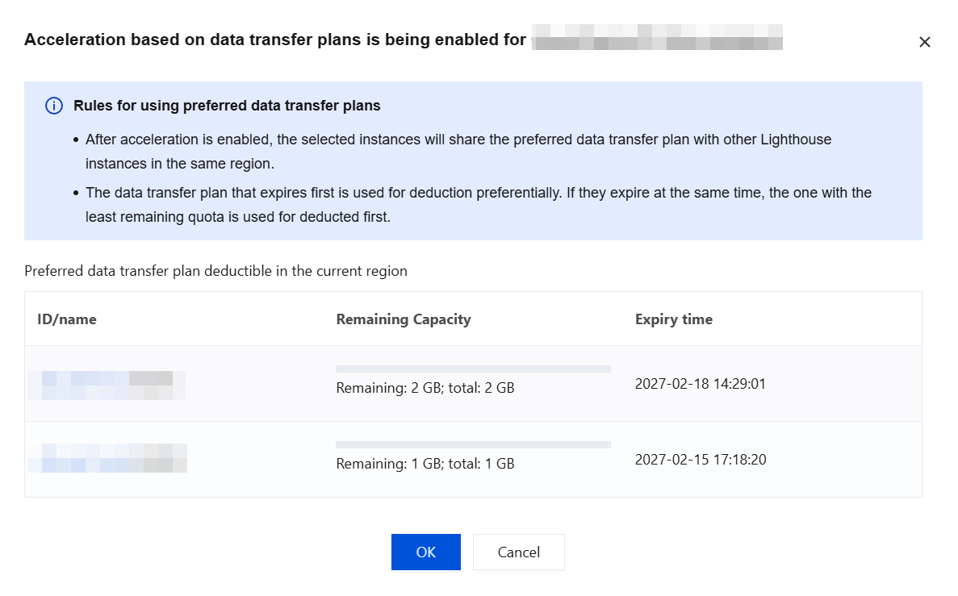Click the 'Preferred data transfer plan deductible' label
The width and height of the screenshot is (958, 596).
tap(215, 271)
